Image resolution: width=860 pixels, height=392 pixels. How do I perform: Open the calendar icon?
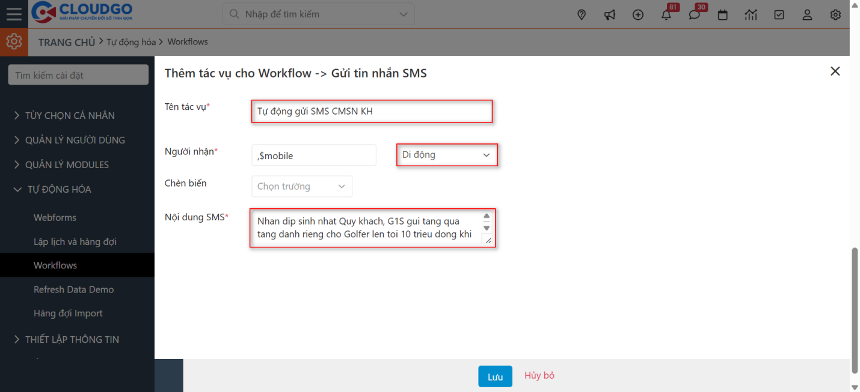pos(723,15)
